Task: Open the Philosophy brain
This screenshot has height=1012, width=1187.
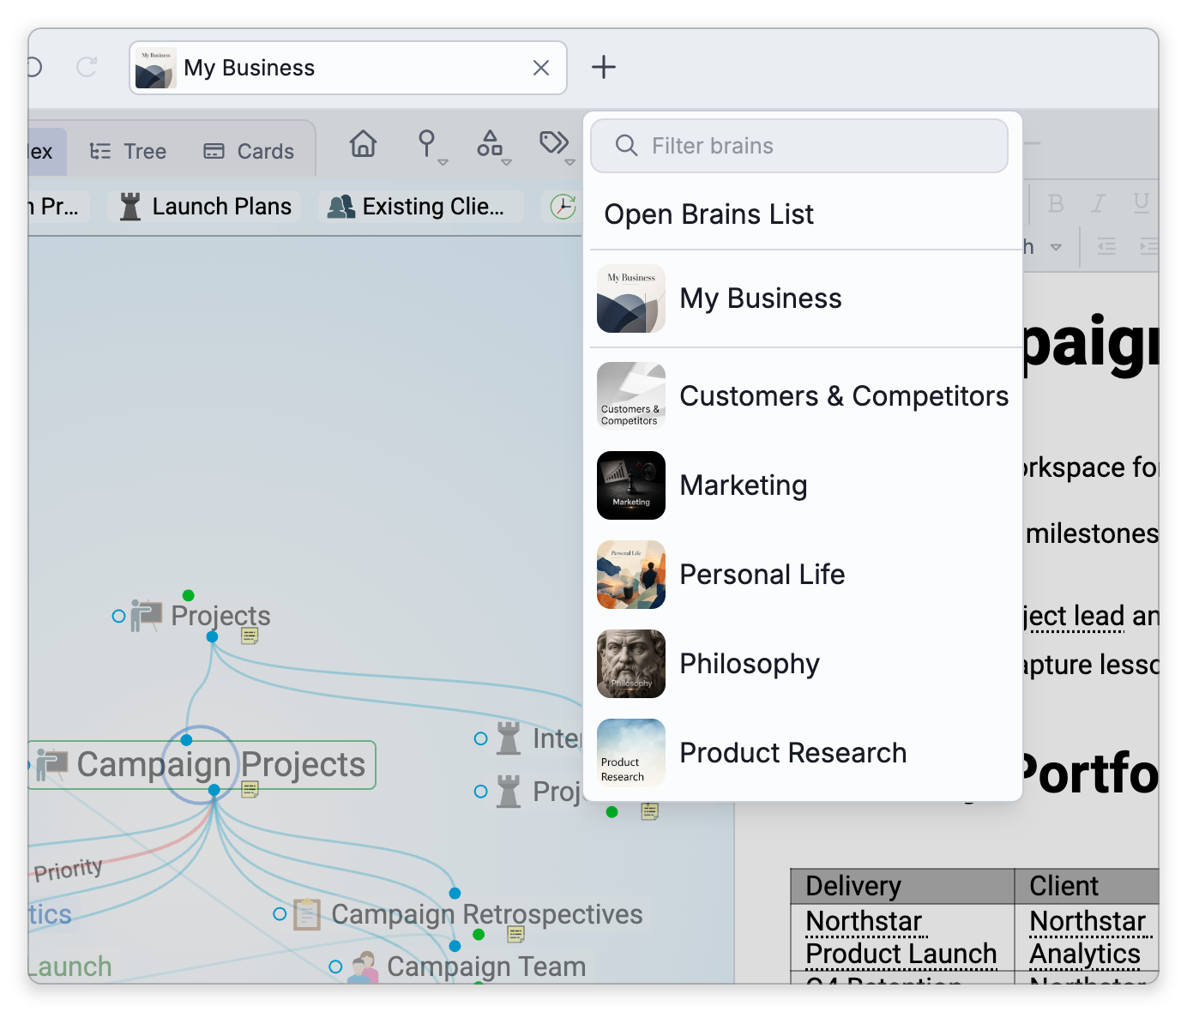Action: pos(803,664)
